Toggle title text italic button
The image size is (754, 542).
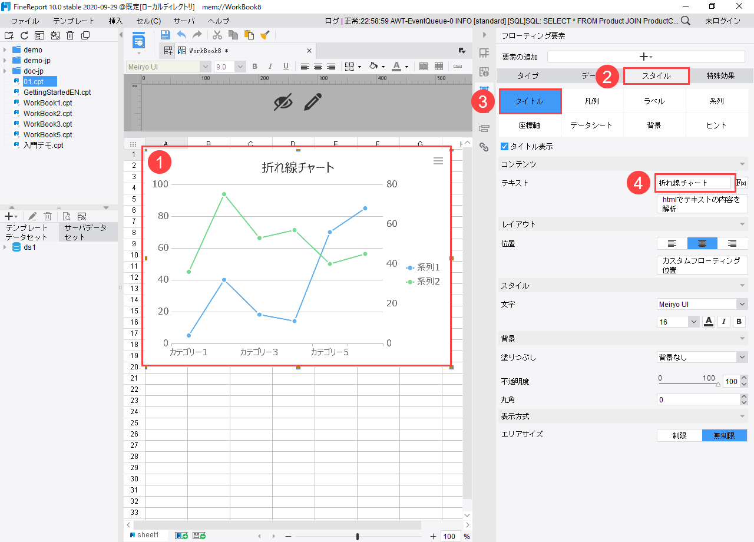pyautogui.click(x=724, y=322)
